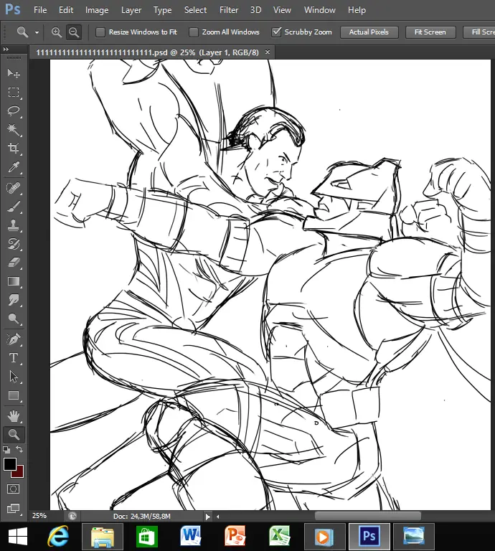
Task: Select the Horizontal Type tool
Action: 14,358
